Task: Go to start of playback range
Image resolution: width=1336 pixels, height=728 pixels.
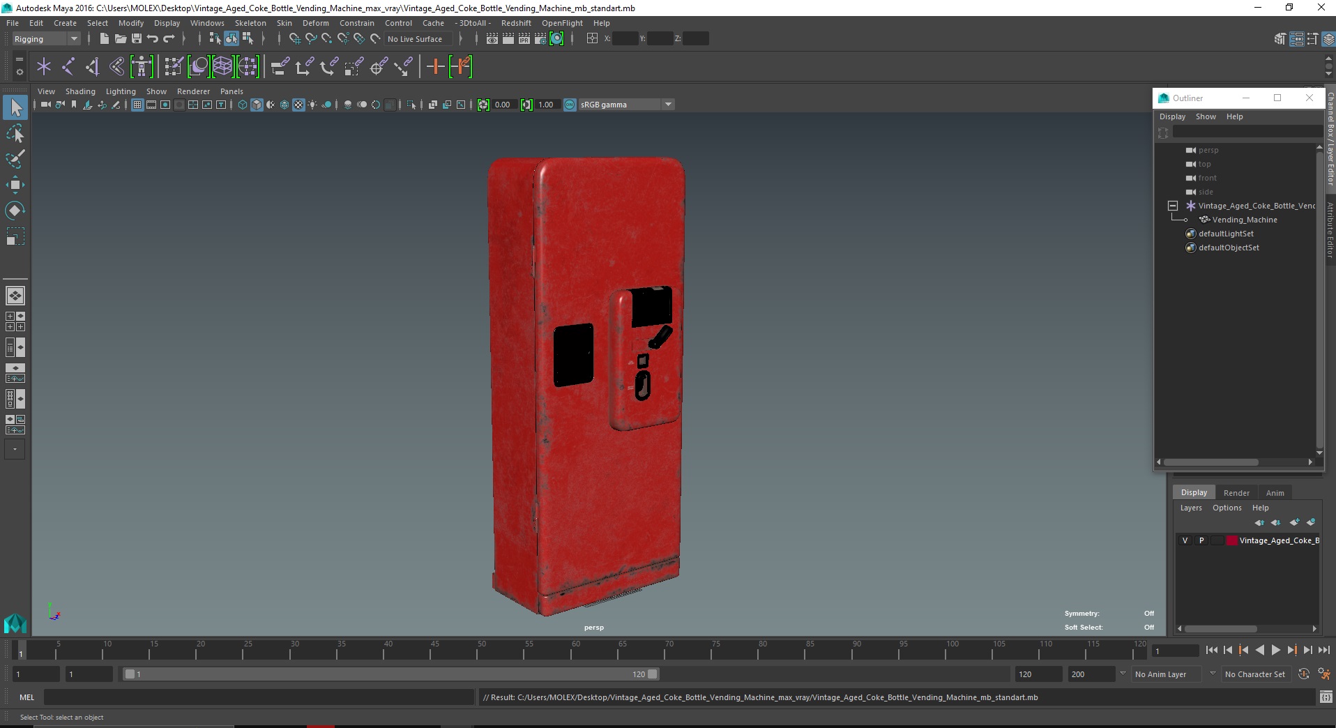Action: pos(1211,650)
